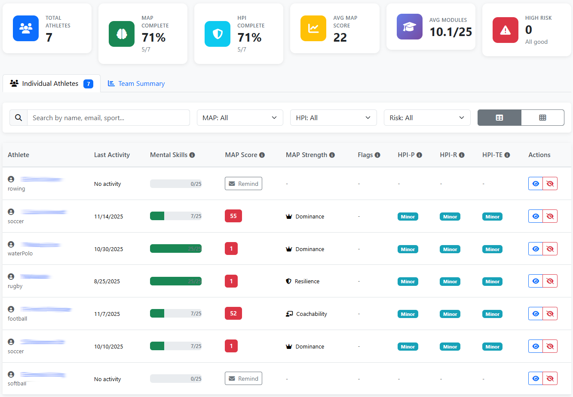The image size is (573, 397).
Task: Switch to the Team Summary tab
Action: (136, 83)
